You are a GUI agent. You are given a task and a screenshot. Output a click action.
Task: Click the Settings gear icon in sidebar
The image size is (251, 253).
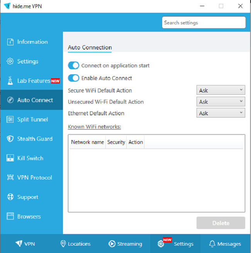(10, 61)
